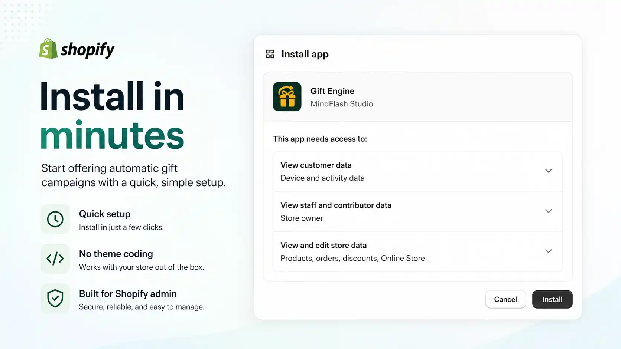621x349 pixels.
Task: Click 'View and edit store data' label
Action: [x=323, y=245]
